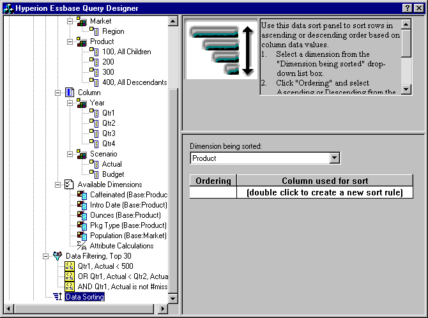Select the Qtr3 member in tree
428x318 pixels.
109,133
